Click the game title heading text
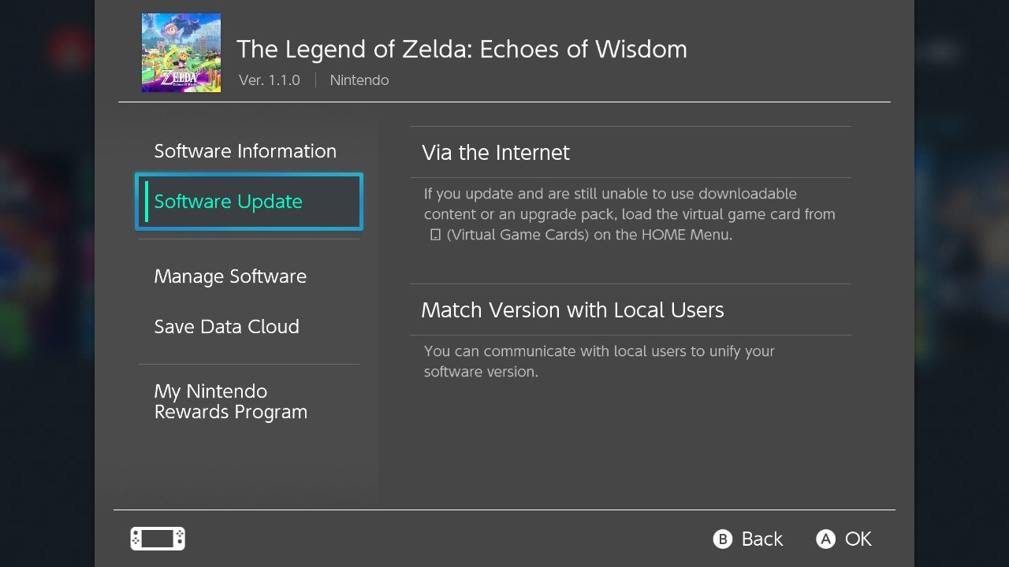 [x=462, y=49]
